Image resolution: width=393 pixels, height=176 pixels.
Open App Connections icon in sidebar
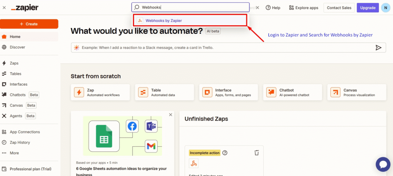pyautogui.click(x=4, y=132)
